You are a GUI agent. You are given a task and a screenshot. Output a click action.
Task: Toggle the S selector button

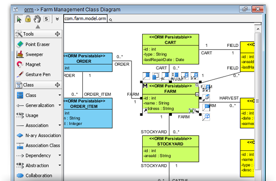coord(46,19)
